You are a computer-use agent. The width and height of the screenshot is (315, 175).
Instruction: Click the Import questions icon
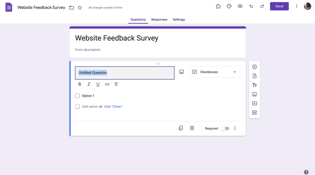(255, 76)
